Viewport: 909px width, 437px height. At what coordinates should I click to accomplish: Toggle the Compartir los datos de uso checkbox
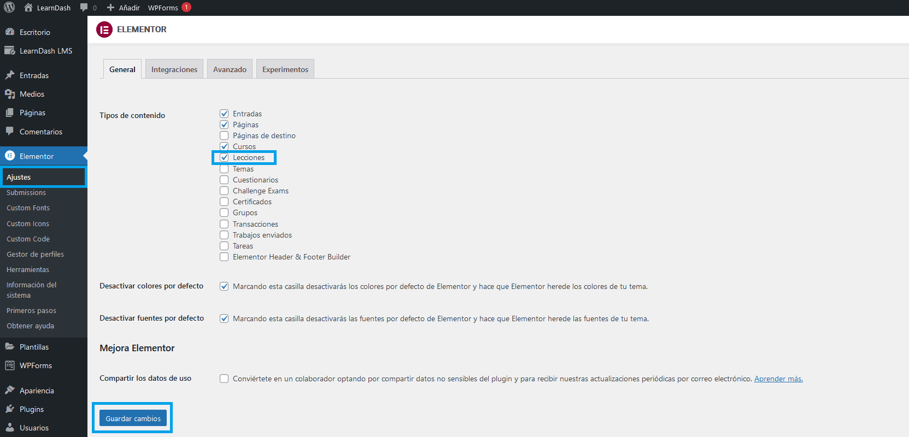[224, 379]
